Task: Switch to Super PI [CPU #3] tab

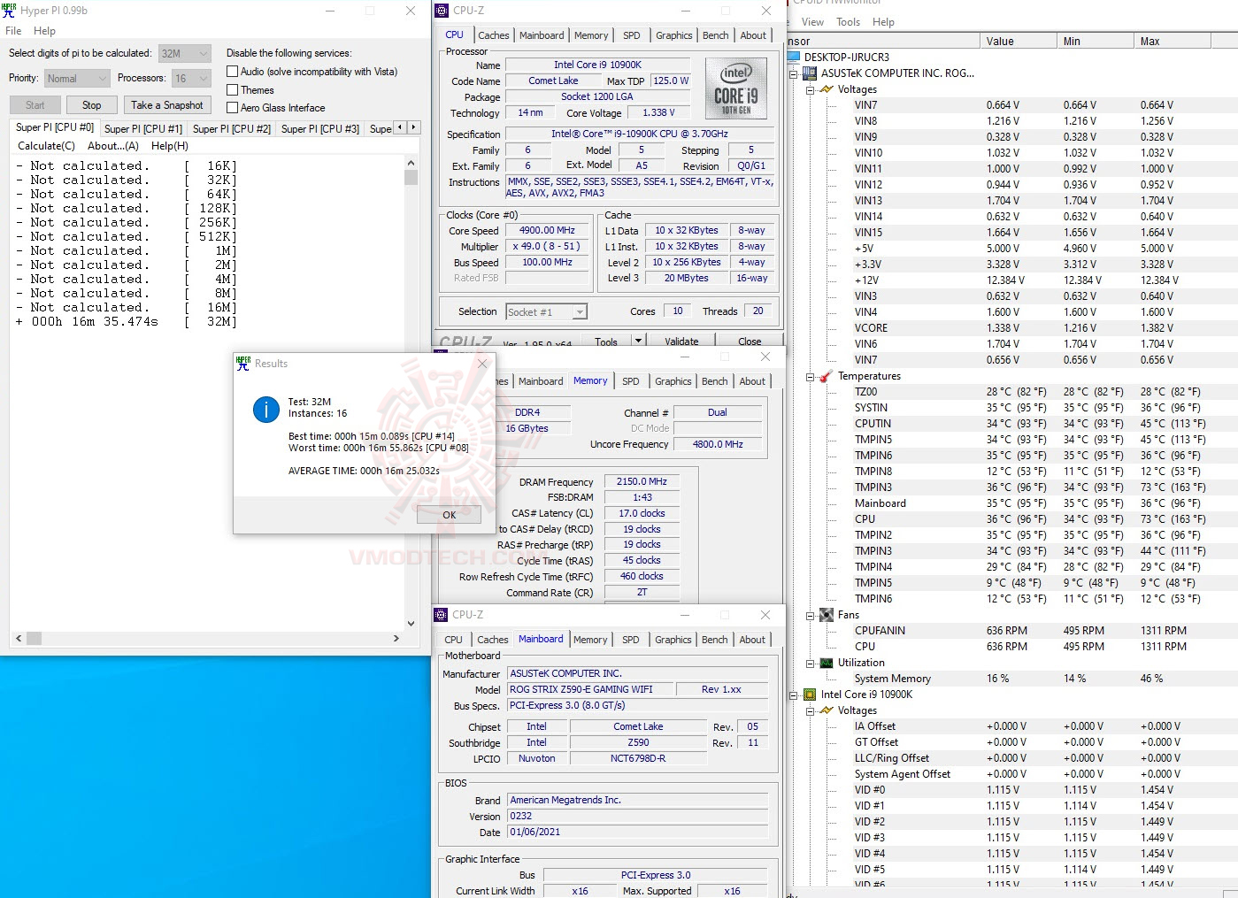Action: (320, 129)
